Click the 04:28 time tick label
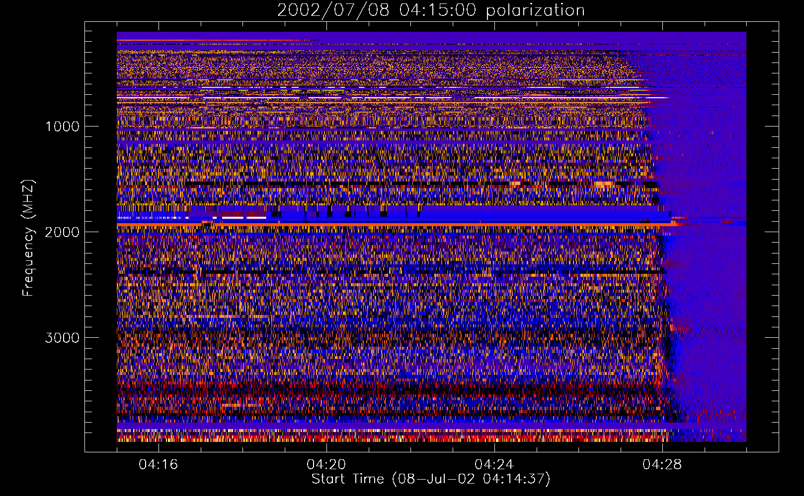This screenshot has width=804, height=496. click(662, 464)
